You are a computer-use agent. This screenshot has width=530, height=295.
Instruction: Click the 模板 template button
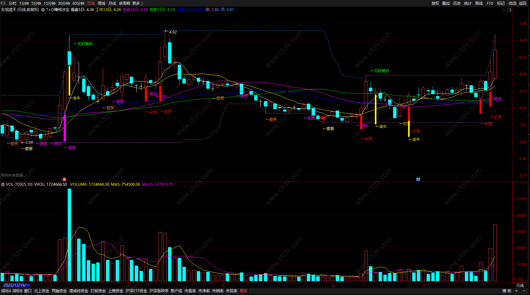[x=507, y=291]
